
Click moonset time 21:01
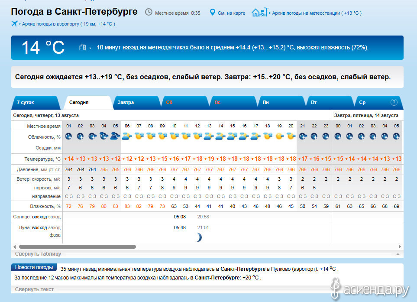pyautogui.click(x=203, y=228)
